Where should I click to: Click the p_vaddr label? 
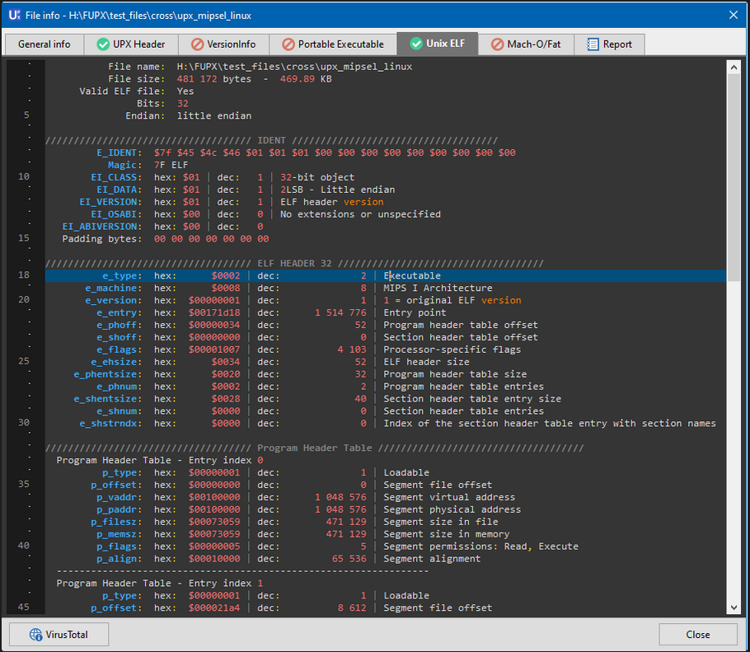pyautogui.click(x=120, y=498)
